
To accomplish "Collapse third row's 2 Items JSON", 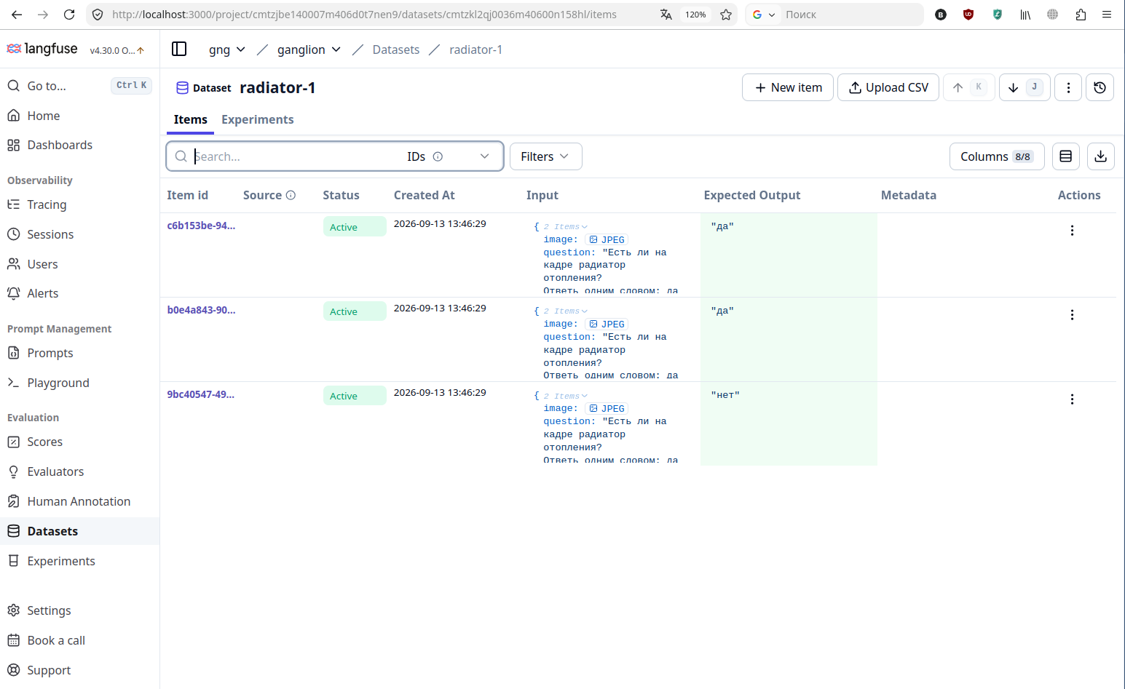I will point(566,397).
